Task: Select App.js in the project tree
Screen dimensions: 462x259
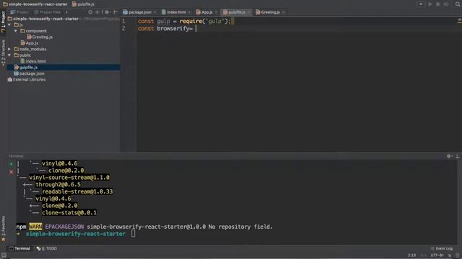Action: coord(32,43)
